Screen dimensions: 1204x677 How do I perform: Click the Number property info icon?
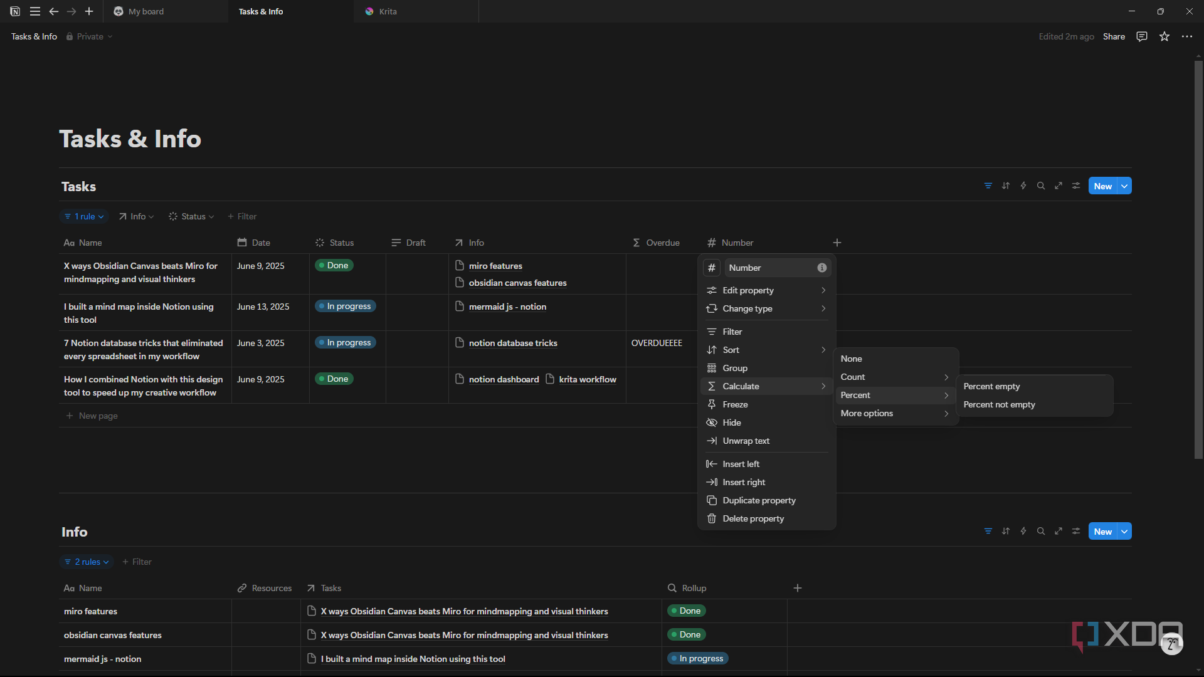[822, 268]
